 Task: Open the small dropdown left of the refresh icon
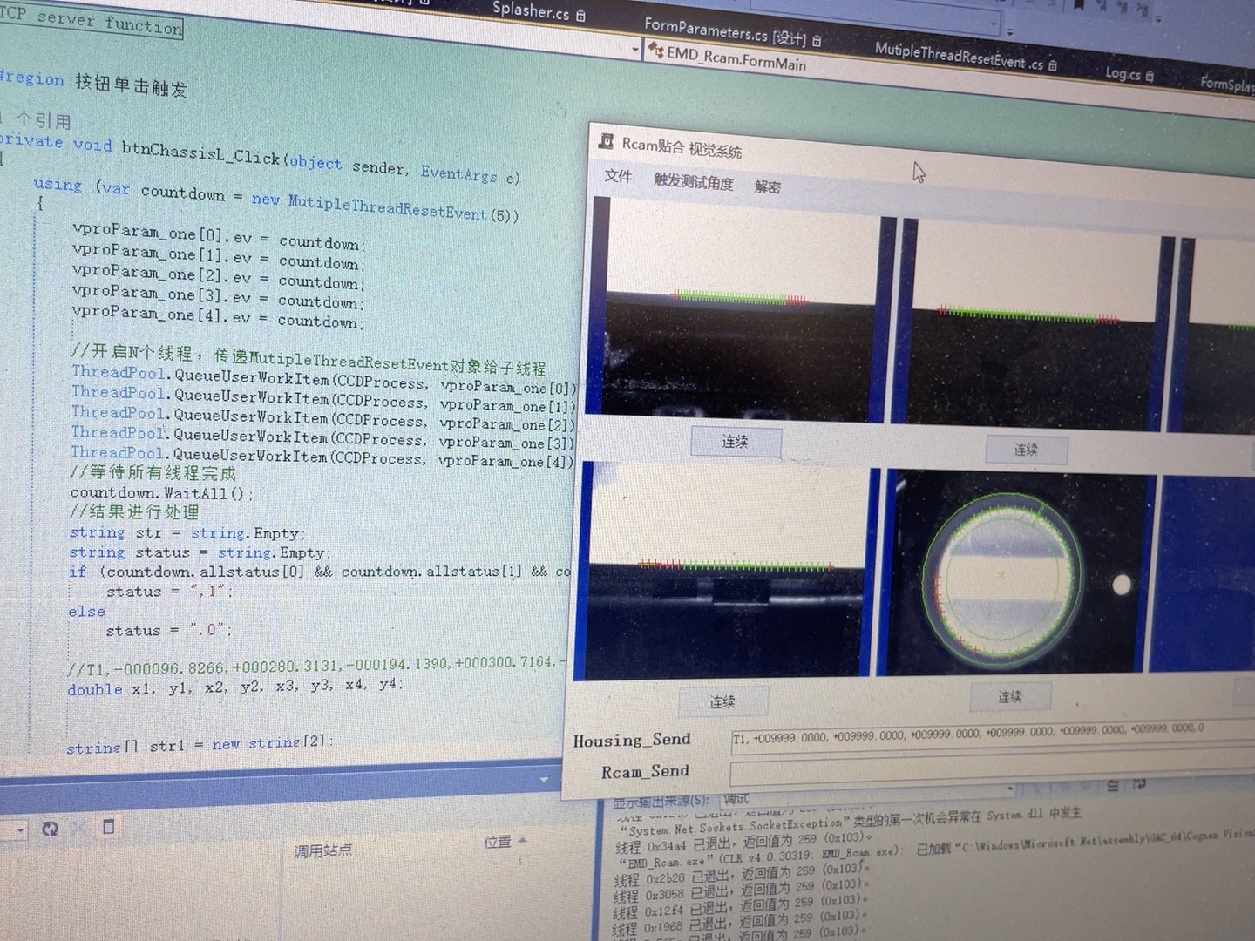[20, 830]
